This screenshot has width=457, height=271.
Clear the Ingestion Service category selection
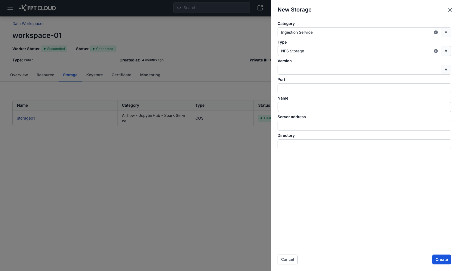click(x=436, y=32)
